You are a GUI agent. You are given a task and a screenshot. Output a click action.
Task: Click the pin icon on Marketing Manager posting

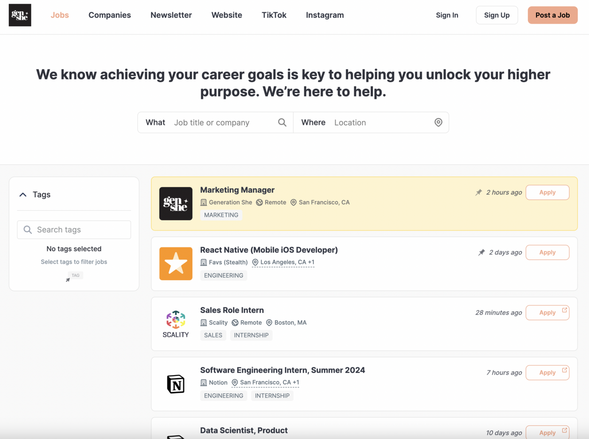(x=479, y=192)
